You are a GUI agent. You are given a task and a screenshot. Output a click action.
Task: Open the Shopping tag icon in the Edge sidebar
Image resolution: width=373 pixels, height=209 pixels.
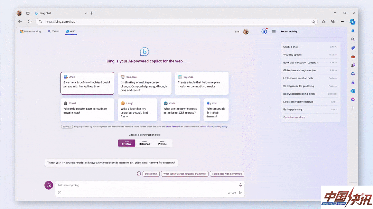(353, 48)
